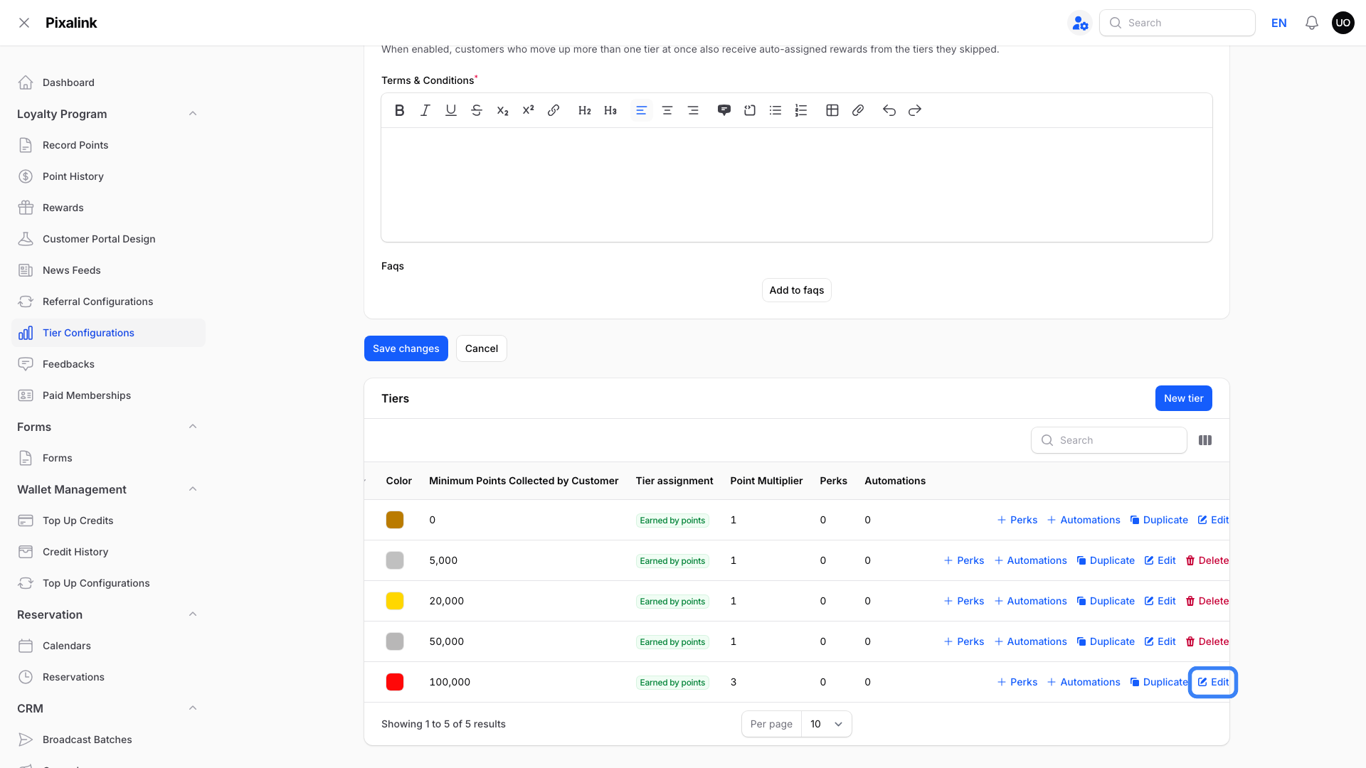Open the Per page dropdown
This screenshot has height=768, width=1366.
pos(826,724)
